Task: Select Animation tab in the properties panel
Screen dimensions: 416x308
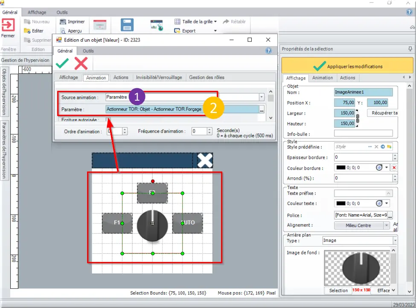Action: coord(323,78)
